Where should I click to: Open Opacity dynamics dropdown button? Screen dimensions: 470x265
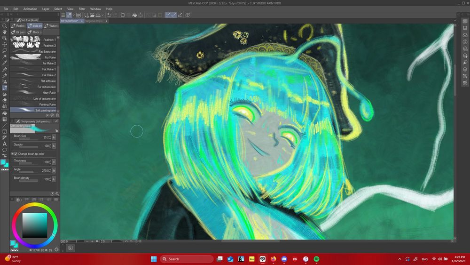(54, 146)
